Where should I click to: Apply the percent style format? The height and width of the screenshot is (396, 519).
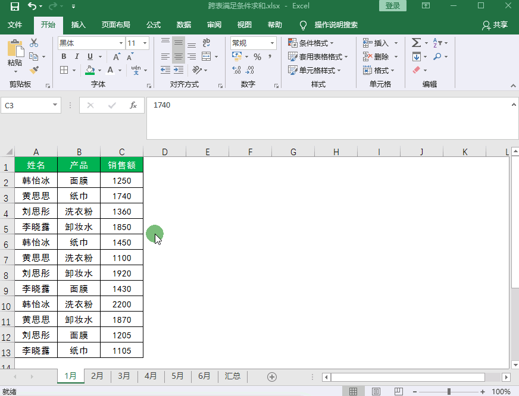click(257, 57)
